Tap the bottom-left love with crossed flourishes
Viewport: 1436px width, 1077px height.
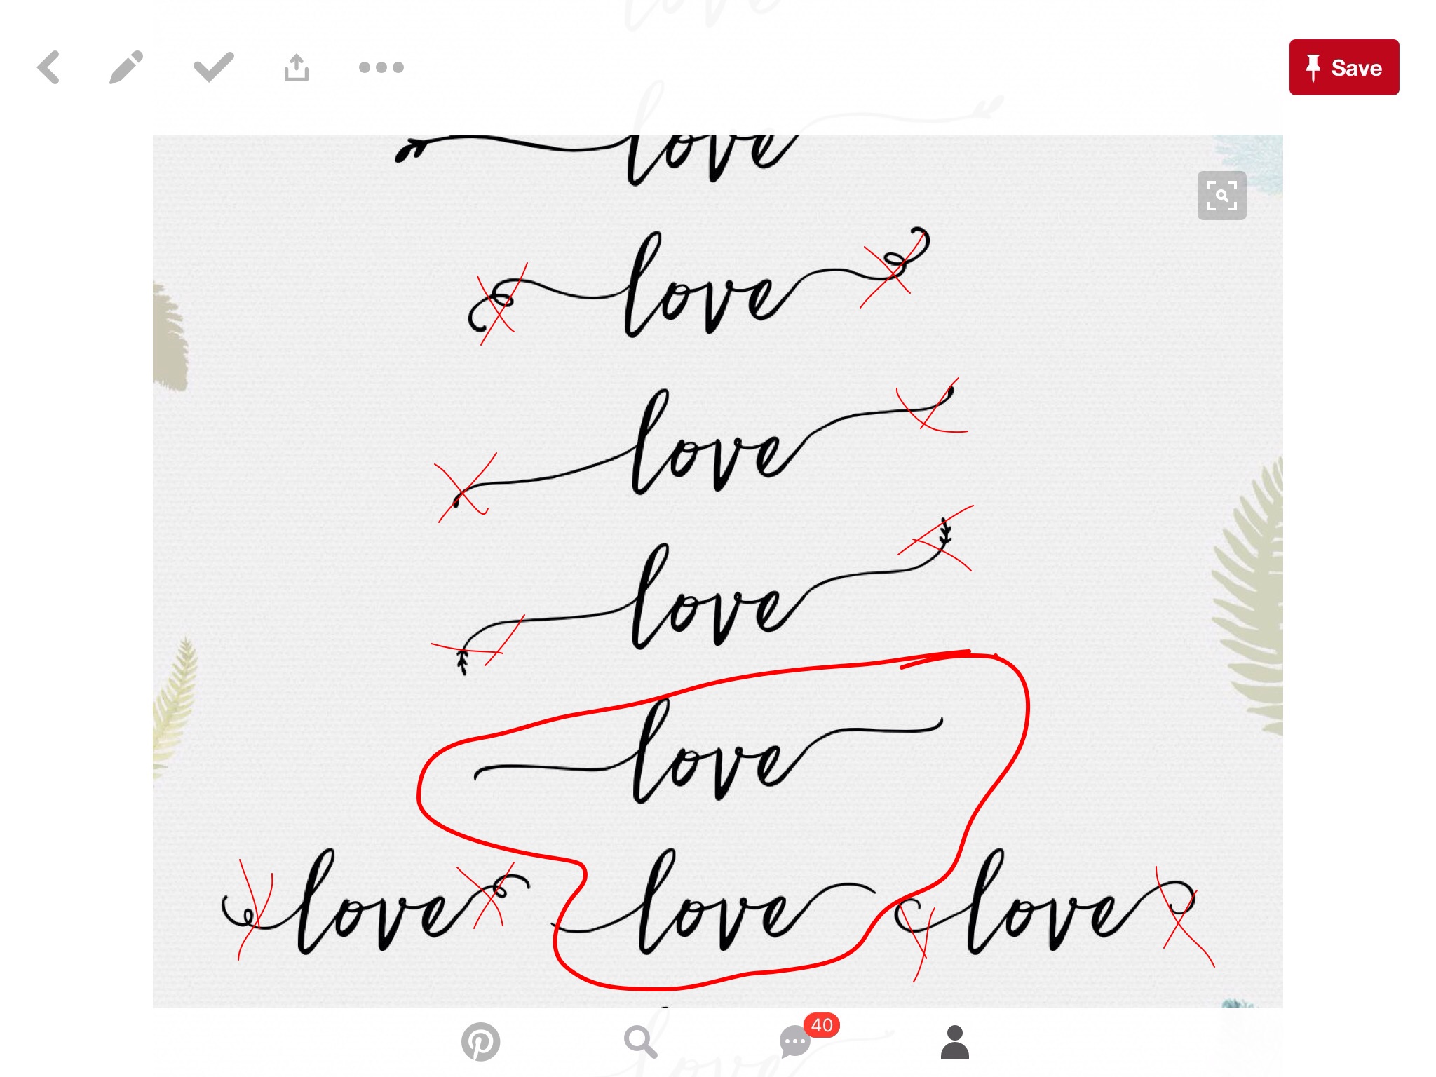pos(372,908)
